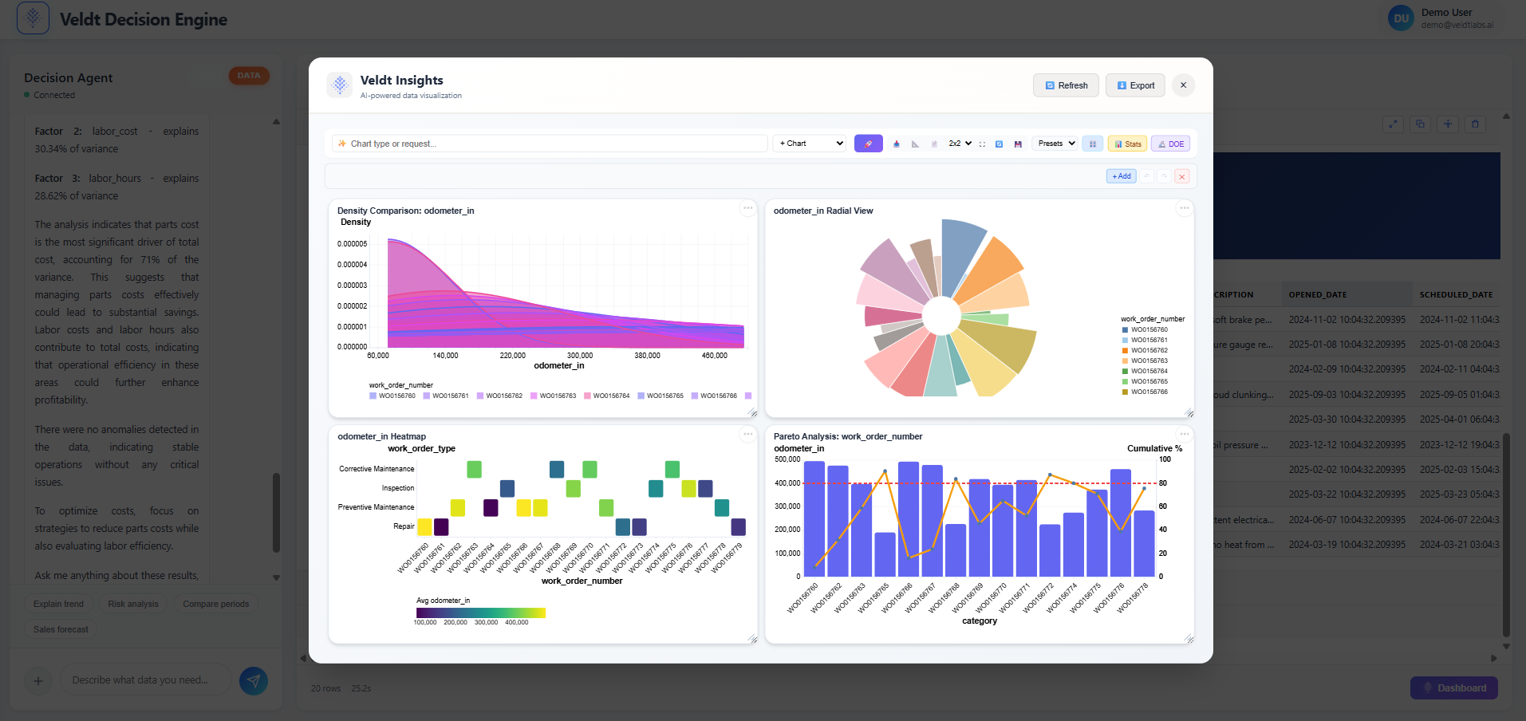Click the Export button

pyautogui.click(x=1135, y=85)
